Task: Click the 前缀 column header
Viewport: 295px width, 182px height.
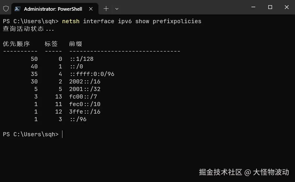Action: pyautogui.click(x=75, y=44)
